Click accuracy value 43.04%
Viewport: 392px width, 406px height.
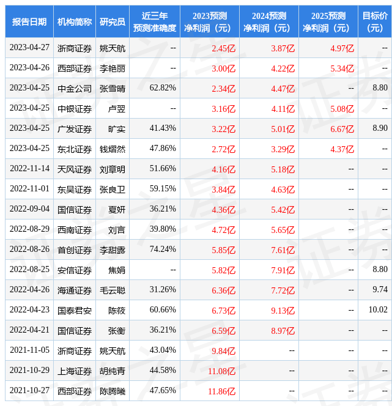(163, 350)
